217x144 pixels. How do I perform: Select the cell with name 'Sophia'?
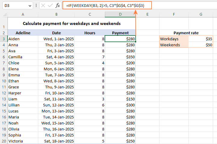pyautogui.click(x=23, y=135)
